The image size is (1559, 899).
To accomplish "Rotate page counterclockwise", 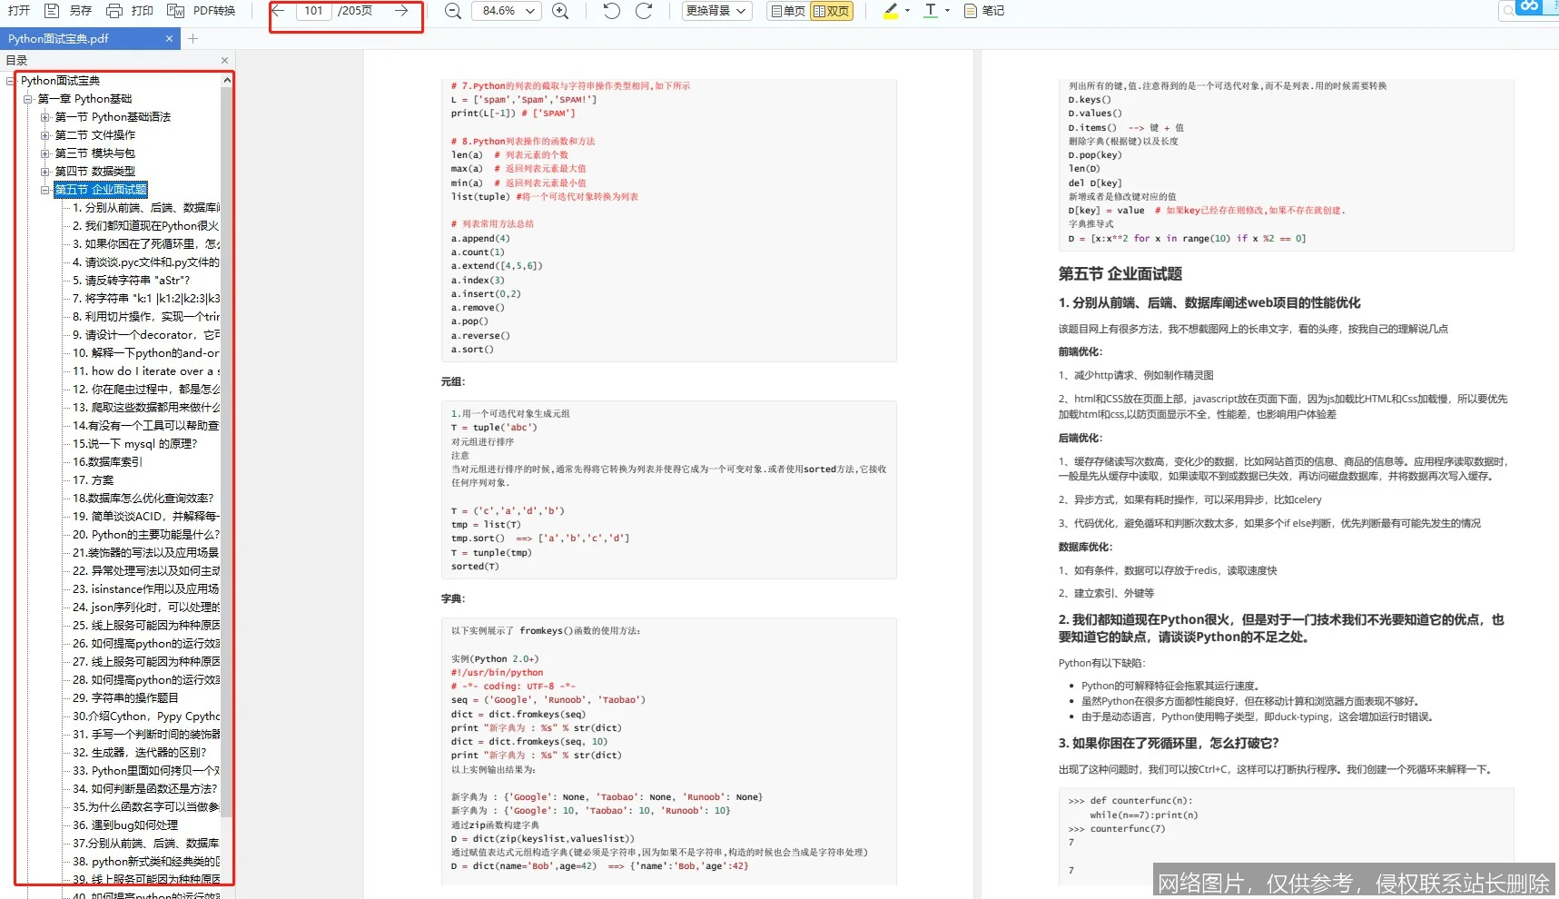I will [x=612, y=11].
